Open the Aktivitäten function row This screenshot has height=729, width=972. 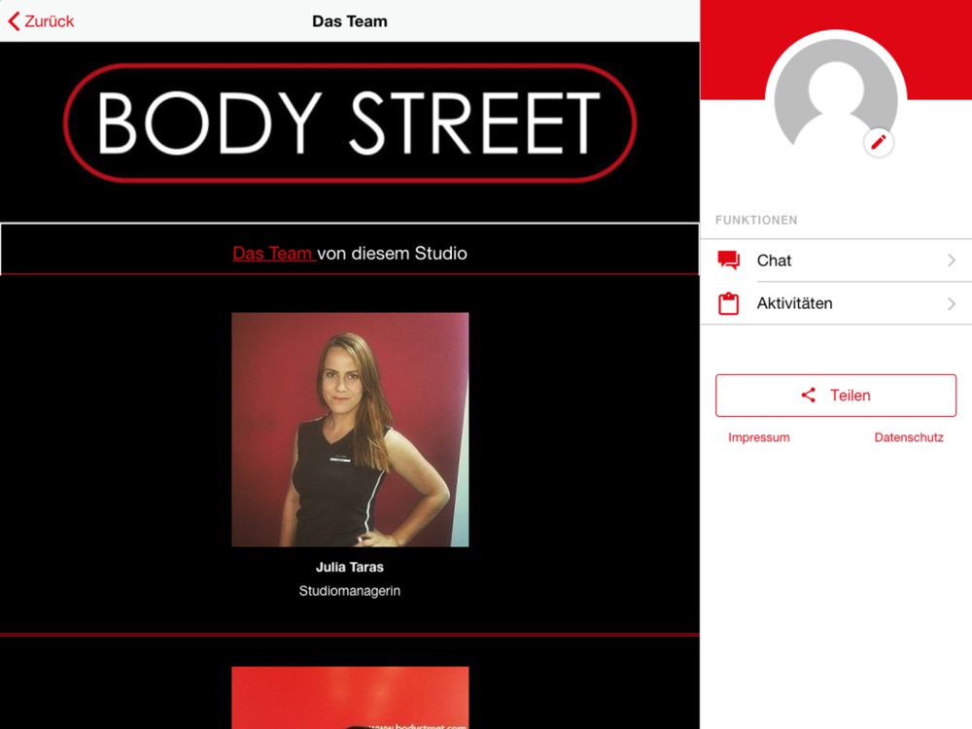point(836,303)
